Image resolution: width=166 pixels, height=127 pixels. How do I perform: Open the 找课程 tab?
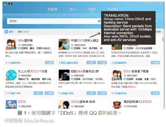pos(113,9)
